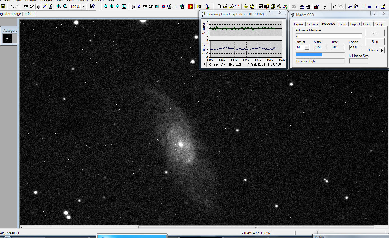Open the Focus tab
The height and width of the screenshot is (238, 389).
tap(342, 24)
